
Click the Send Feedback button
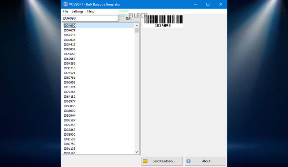162,161
